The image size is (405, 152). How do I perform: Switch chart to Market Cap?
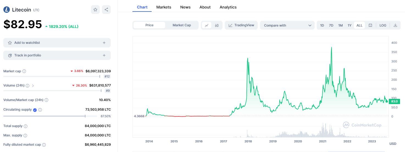pyautogui.click(x=182, y=25)
